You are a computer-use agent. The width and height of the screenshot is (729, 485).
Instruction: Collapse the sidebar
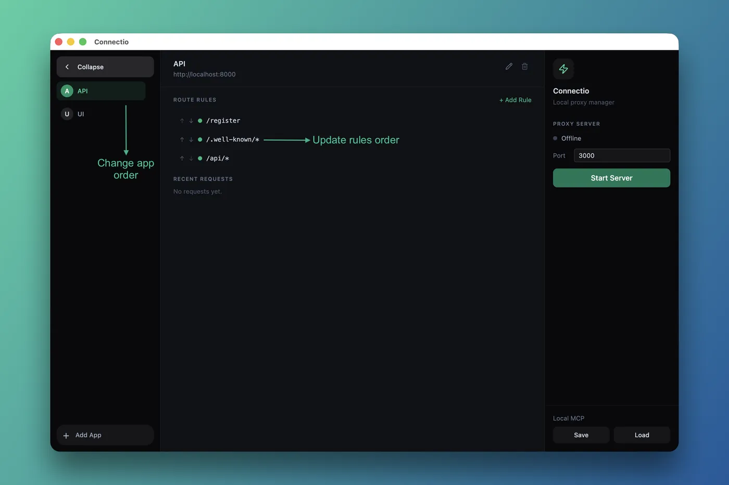click(x=105, y=67)
